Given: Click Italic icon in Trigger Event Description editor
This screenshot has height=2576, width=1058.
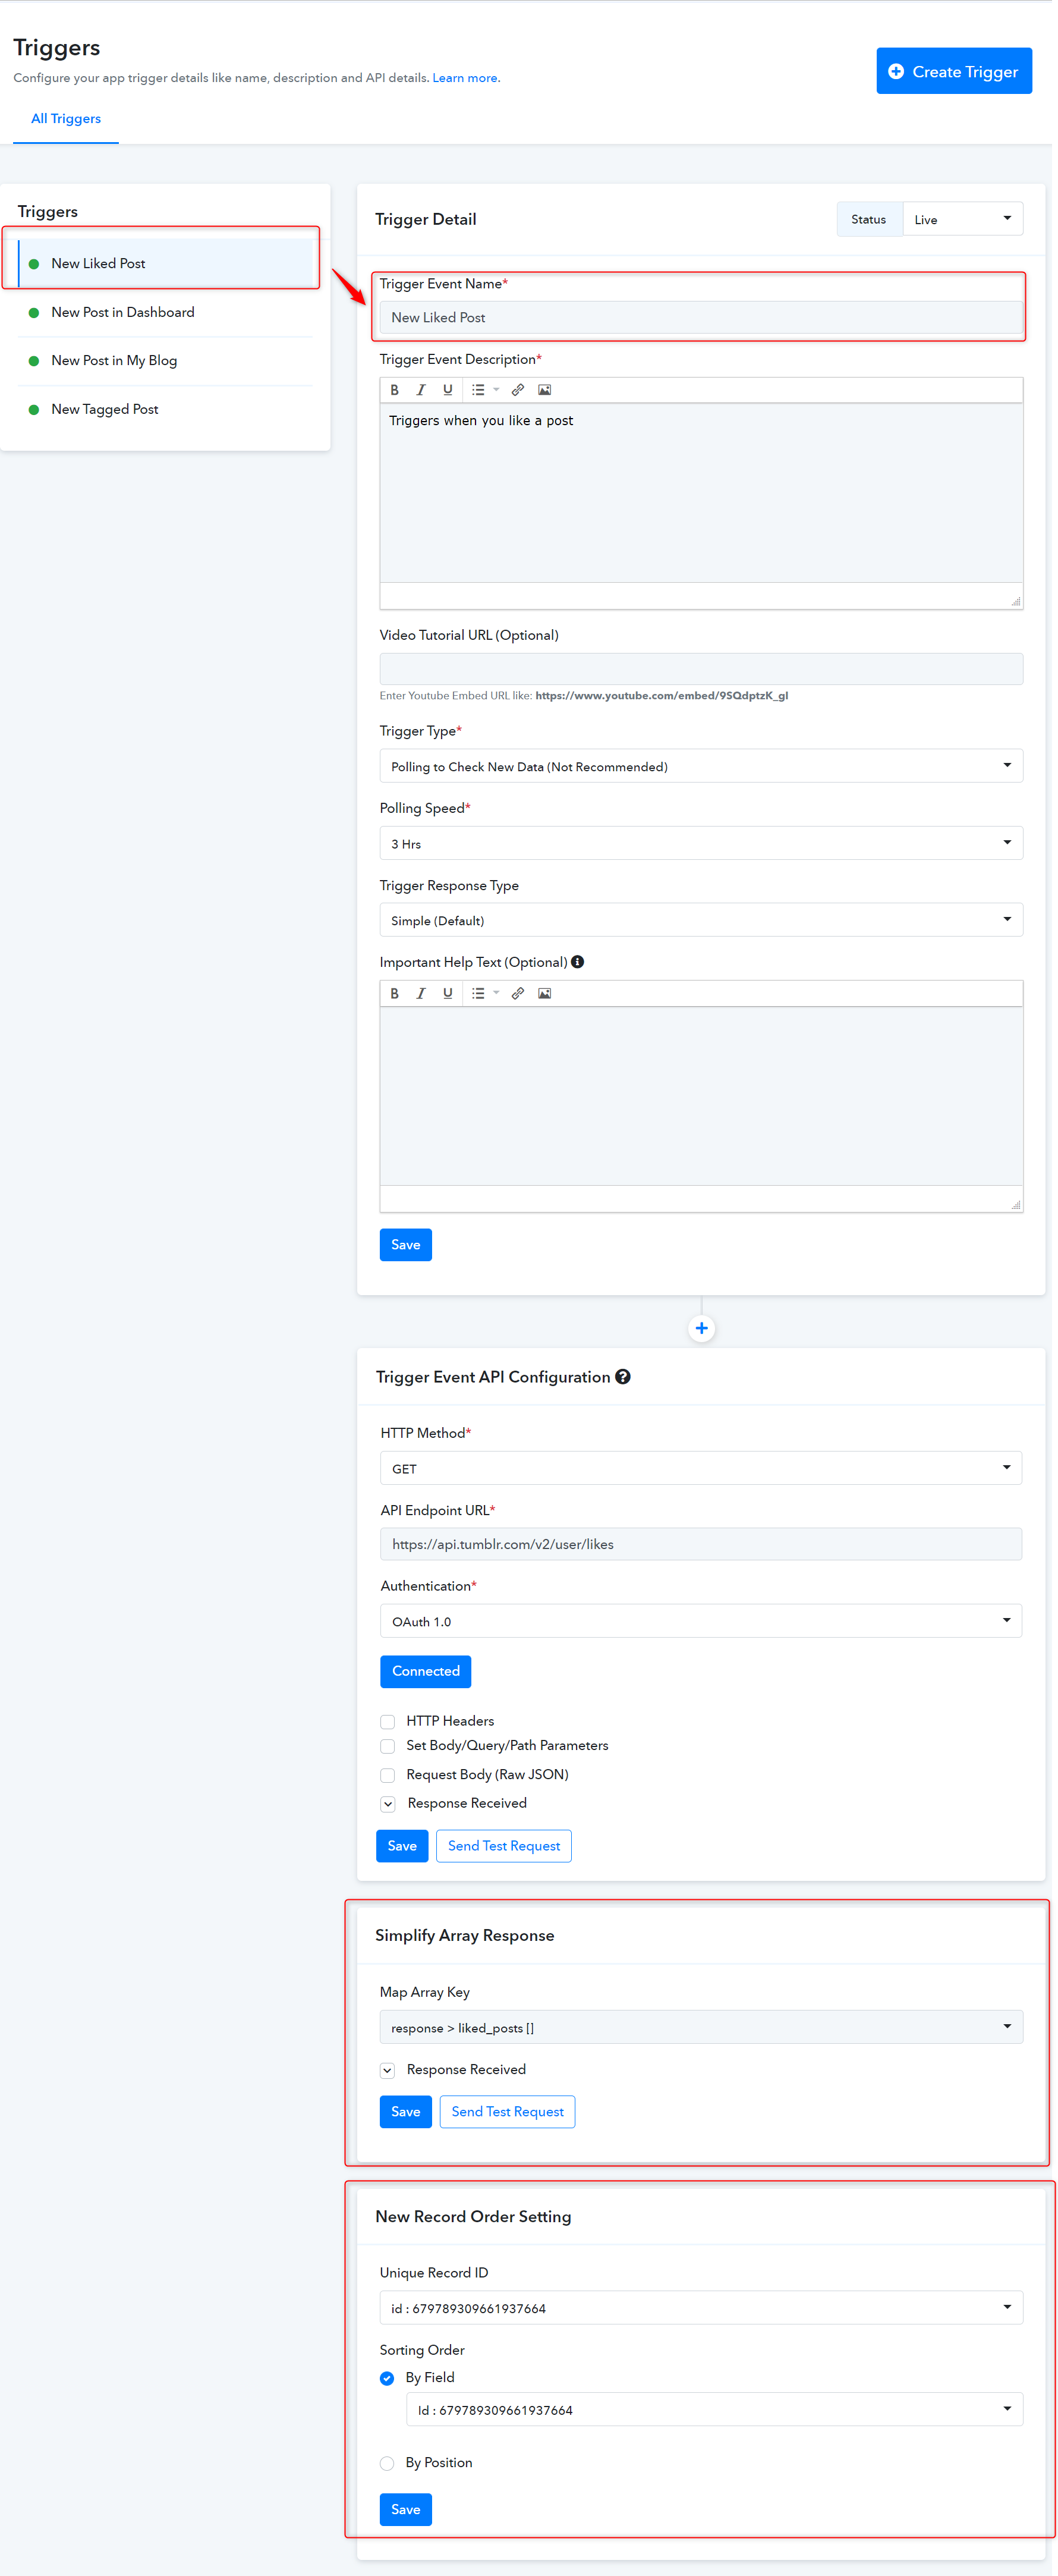Looking at the screenshot, I should click(x=421, y=390).
